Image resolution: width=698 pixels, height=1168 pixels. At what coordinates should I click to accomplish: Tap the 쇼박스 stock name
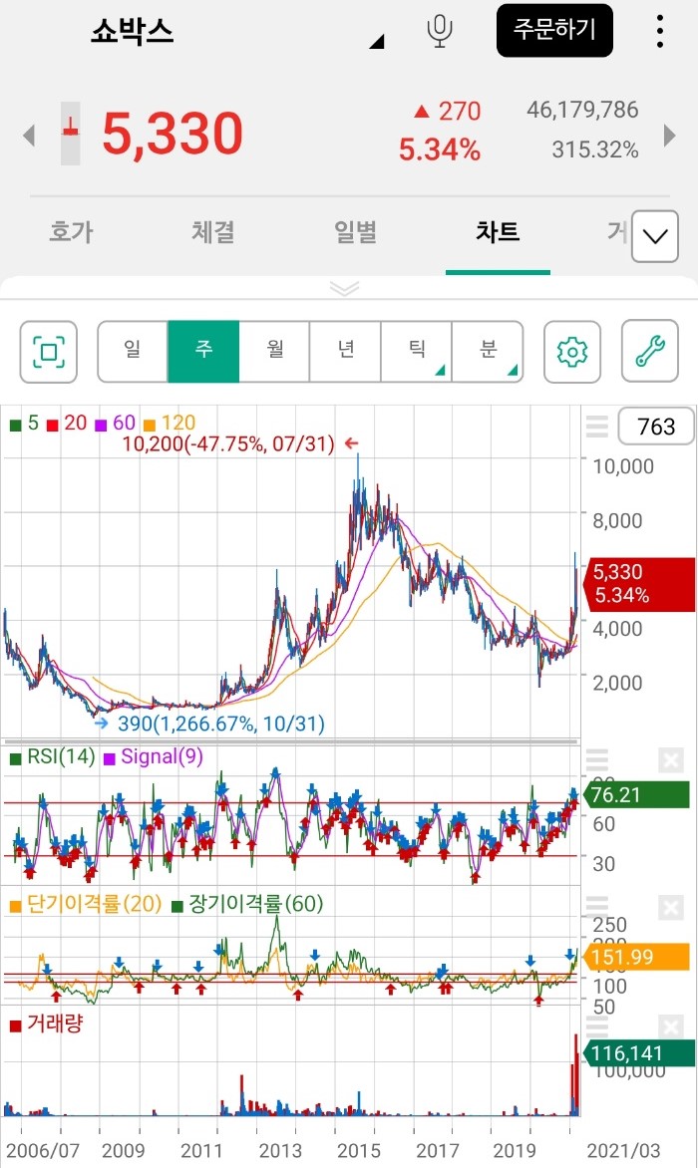[133, 32]
